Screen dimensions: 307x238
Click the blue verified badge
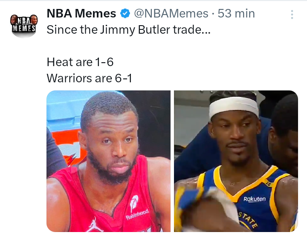pyautogui.click(x=125, y=14)
